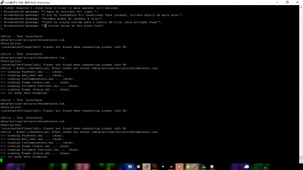The width and height of the screenshot is (303, 170).
Task: Click the terminal's green cursor prompt
Action: pos(1,160)
